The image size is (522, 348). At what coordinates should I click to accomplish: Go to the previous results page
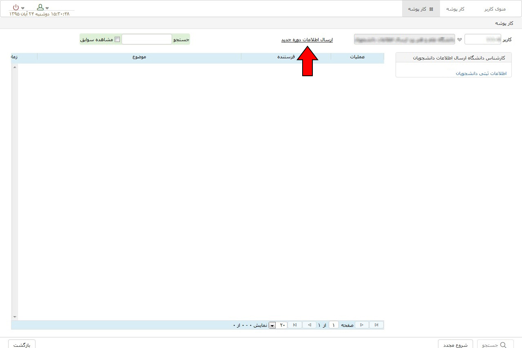tap(362, 325)
